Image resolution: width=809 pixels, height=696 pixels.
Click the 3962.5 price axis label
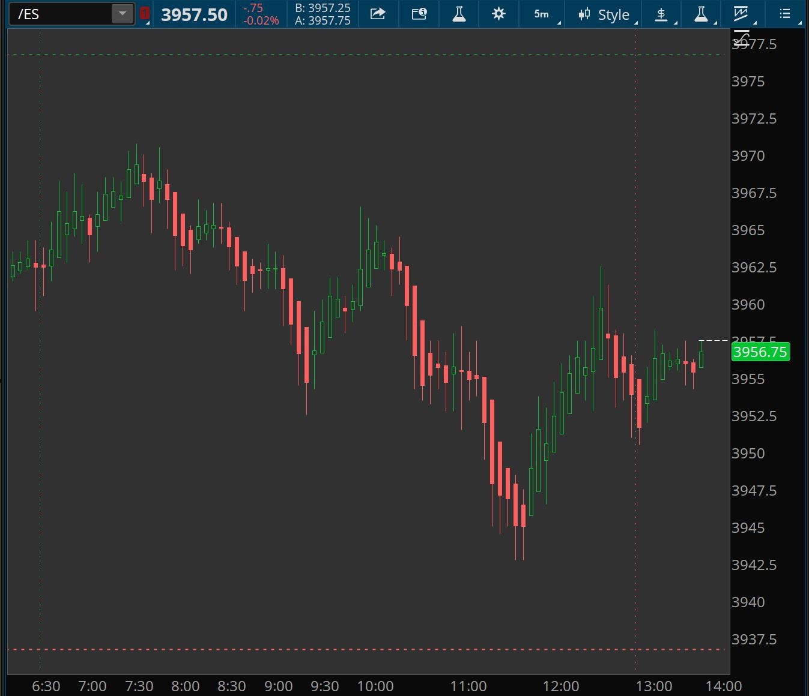pyautogui.click(x=754, y=268)
